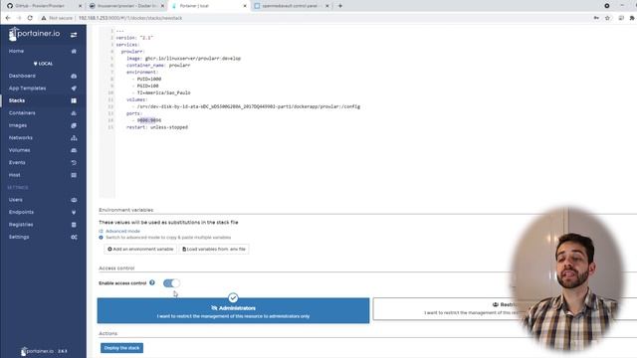The width and height of the screenshot is (637, 358).
Task: Open a new browser tab
Action: click(340, 6)
